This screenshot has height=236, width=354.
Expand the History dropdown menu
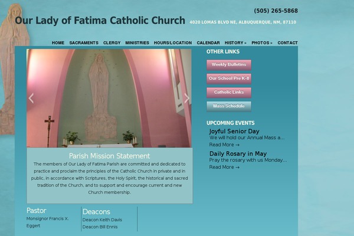pos(235,42)
